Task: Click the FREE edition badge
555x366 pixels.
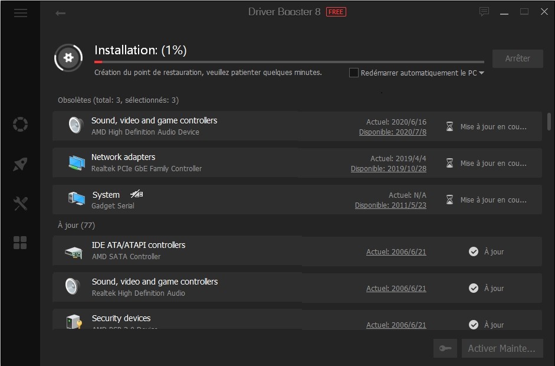Action: tap(336, 12)
